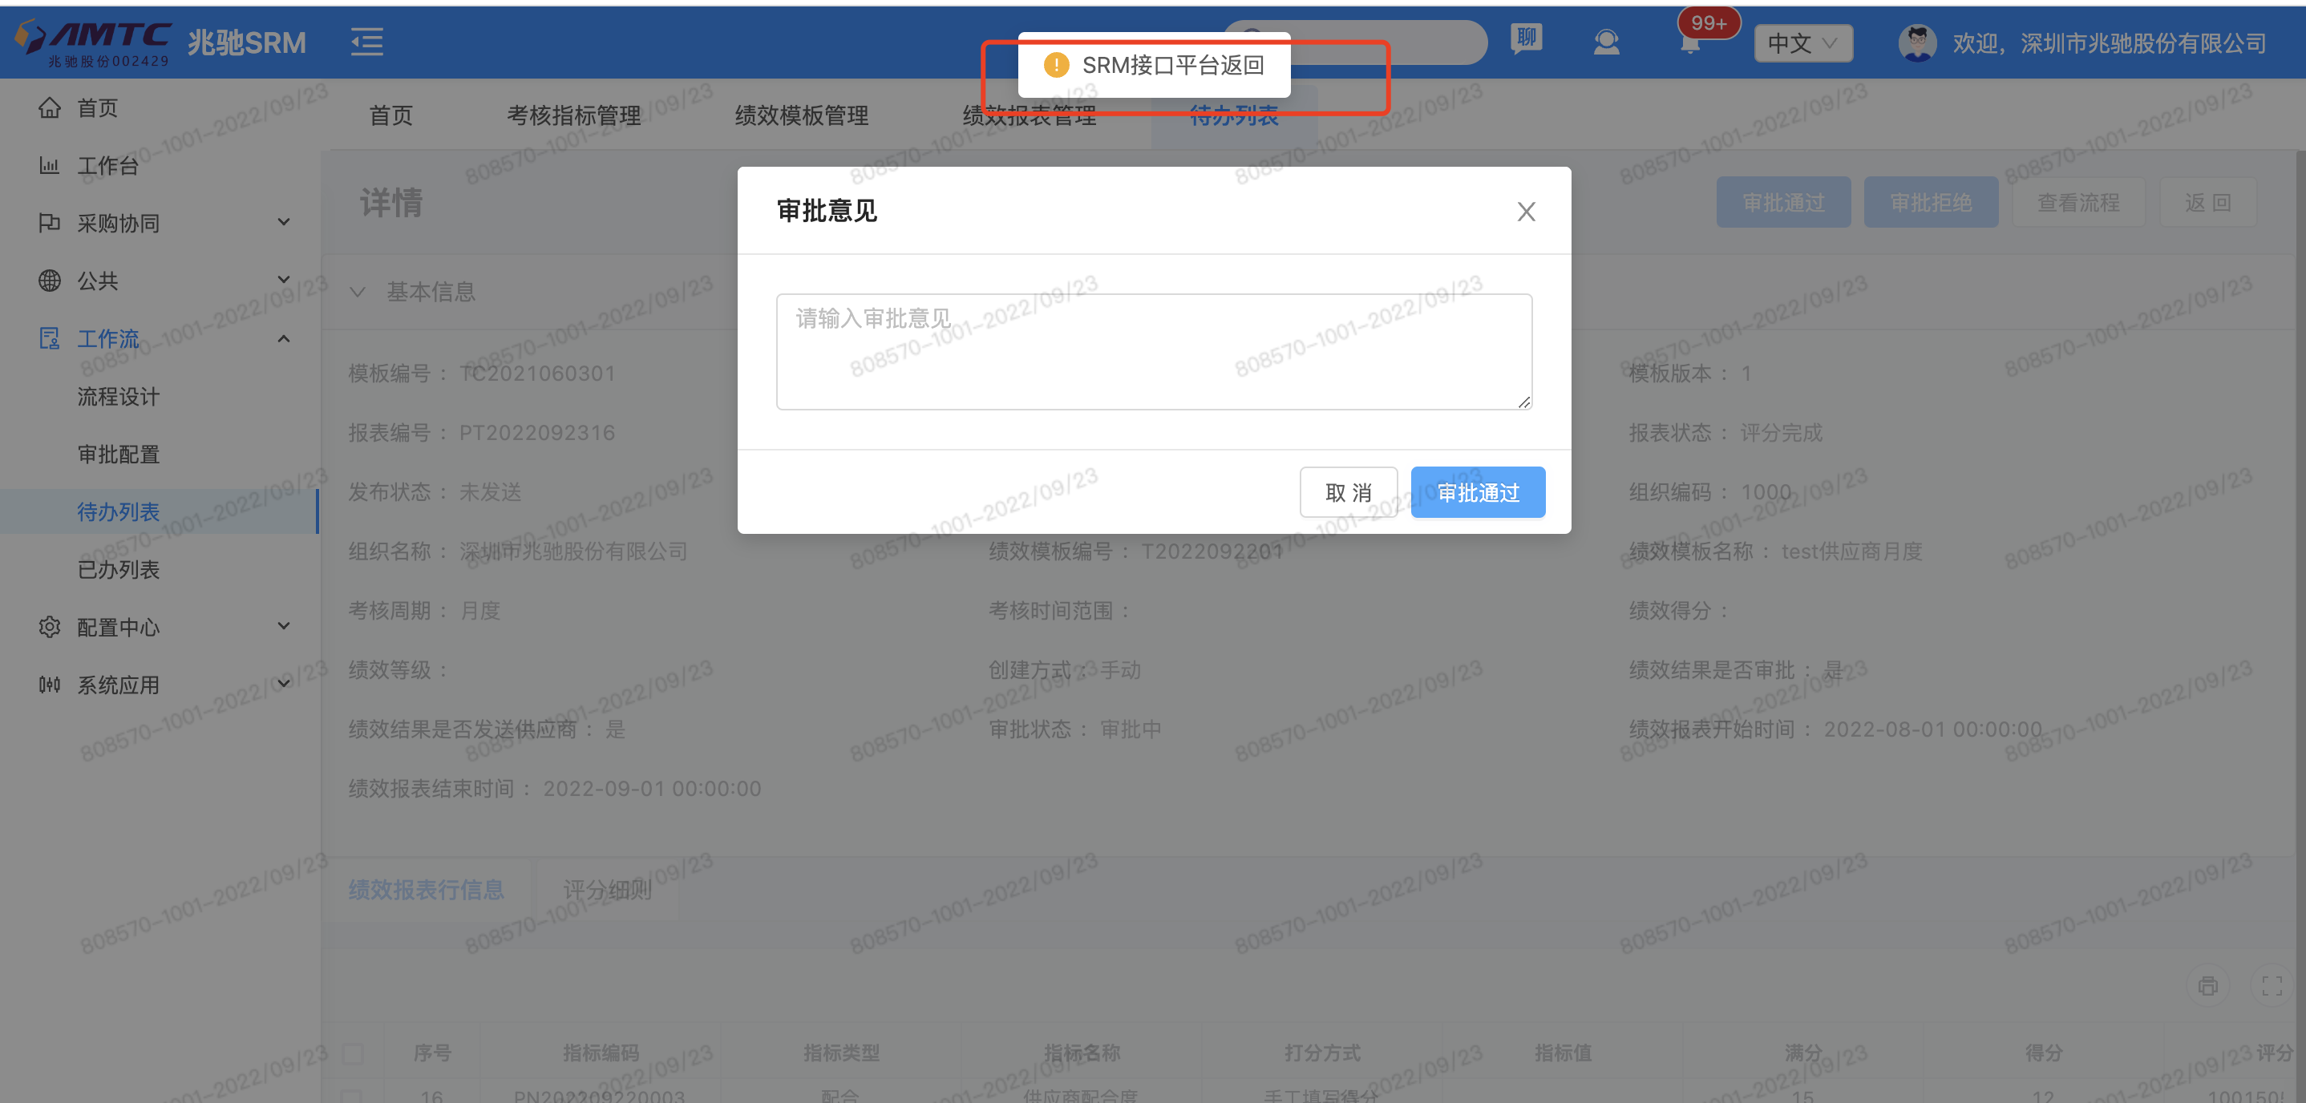
Task: Open the chat (聊) icon in the header
Action: click(x=1527, y=39)
